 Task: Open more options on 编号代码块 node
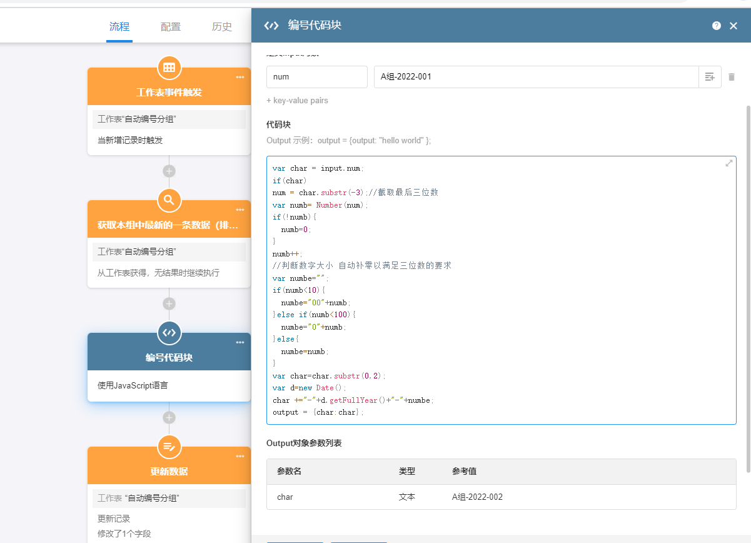(240, 343)
